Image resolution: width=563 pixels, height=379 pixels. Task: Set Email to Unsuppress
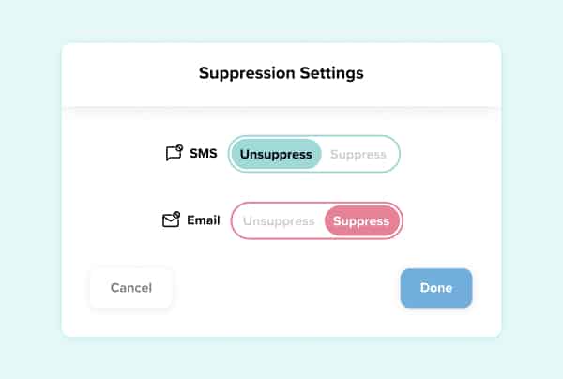coord(279,221)
